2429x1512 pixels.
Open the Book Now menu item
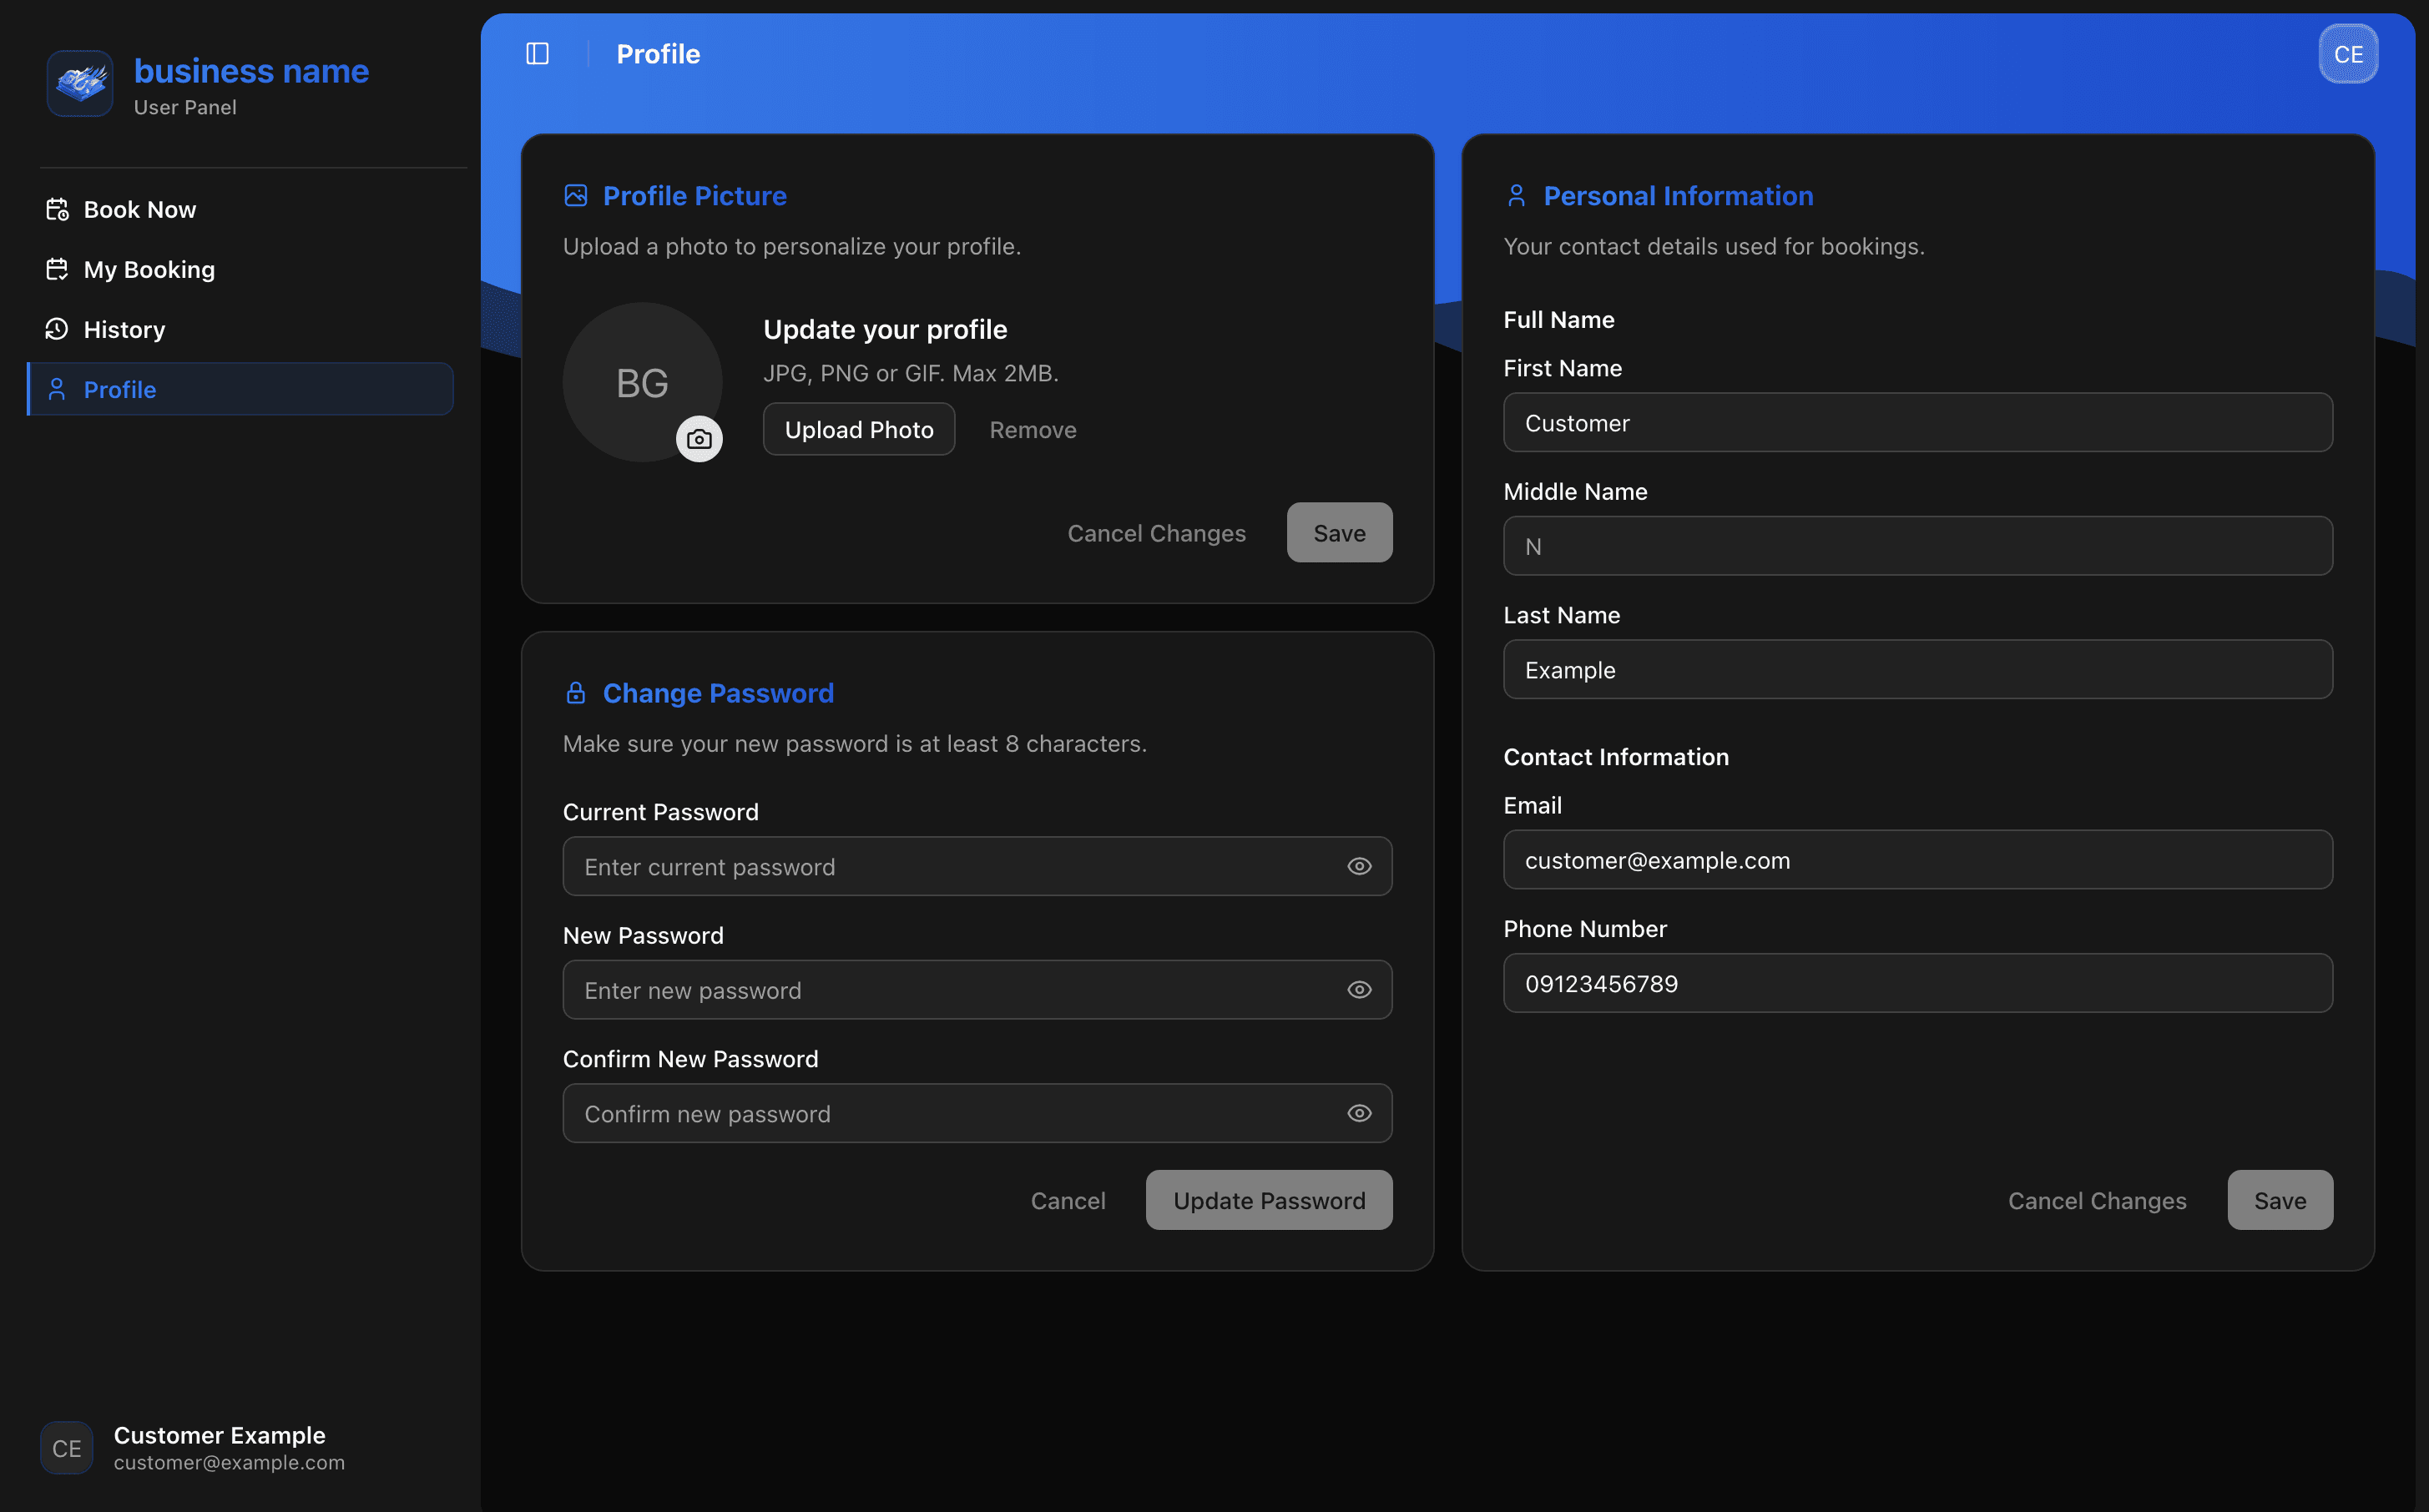click(240, 209)
